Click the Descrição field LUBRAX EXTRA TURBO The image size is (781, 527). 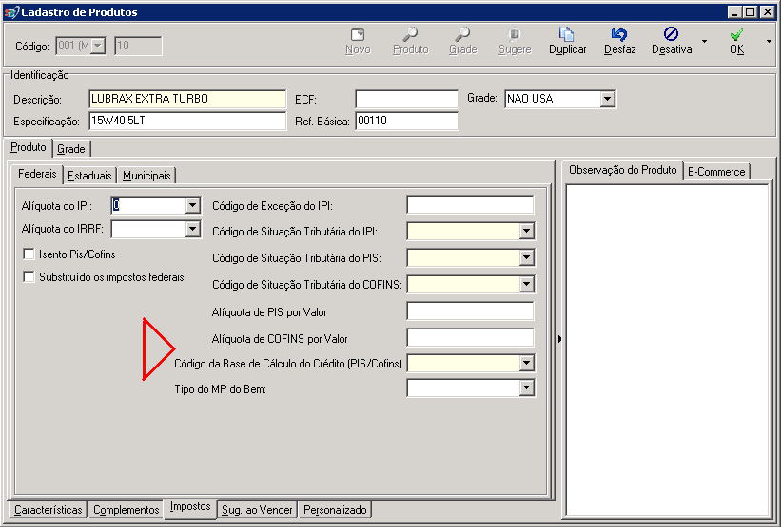point(187,99)
